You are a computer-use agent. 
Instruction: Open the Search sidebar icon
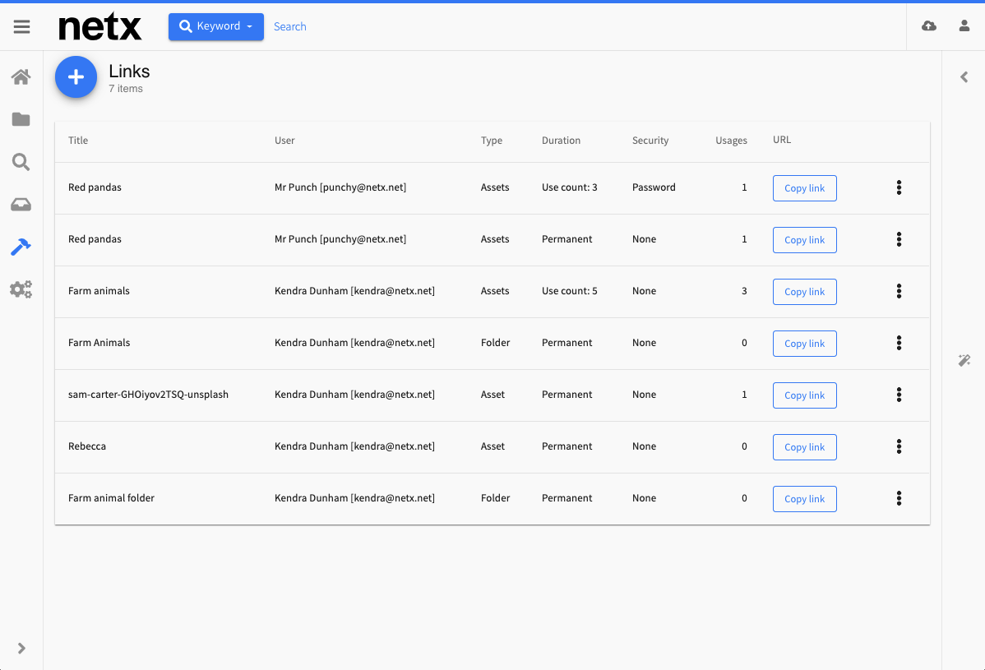[21, 162]
